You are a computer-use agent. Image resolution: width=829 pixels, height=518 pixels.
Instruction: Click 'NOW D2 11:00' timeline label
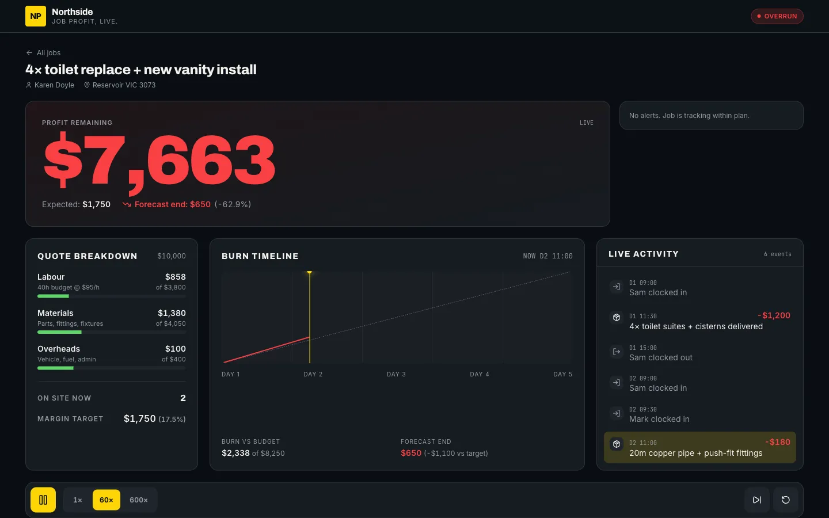(548, 256)
